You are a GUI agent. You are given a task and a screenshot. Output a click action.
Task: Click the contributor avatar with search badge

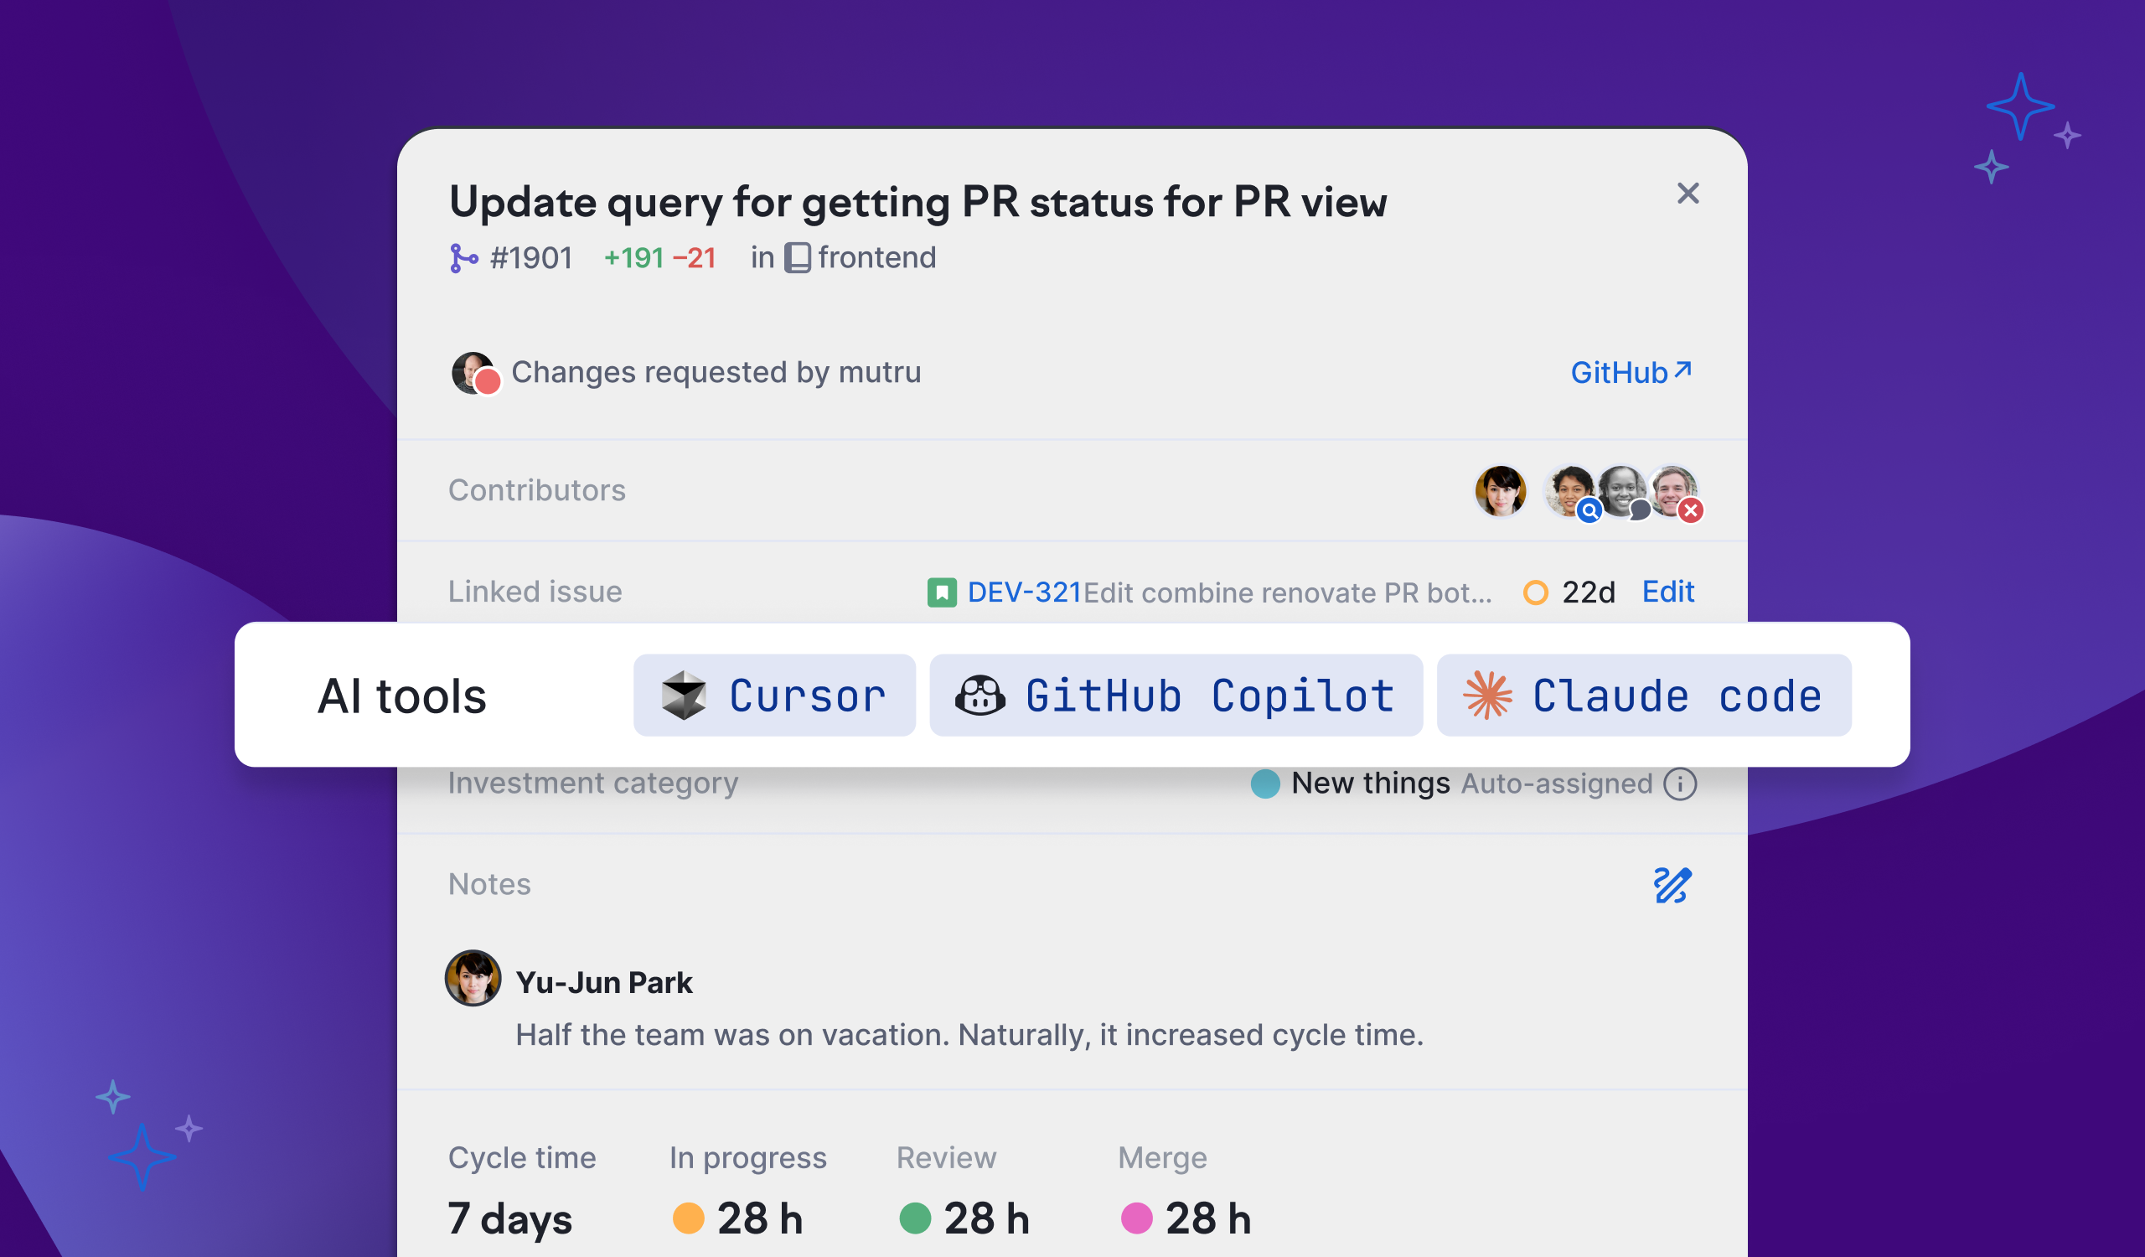pos(1569,490)
